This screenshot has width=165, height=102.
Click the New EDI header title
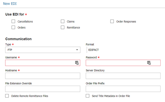(x=10, y=4)
